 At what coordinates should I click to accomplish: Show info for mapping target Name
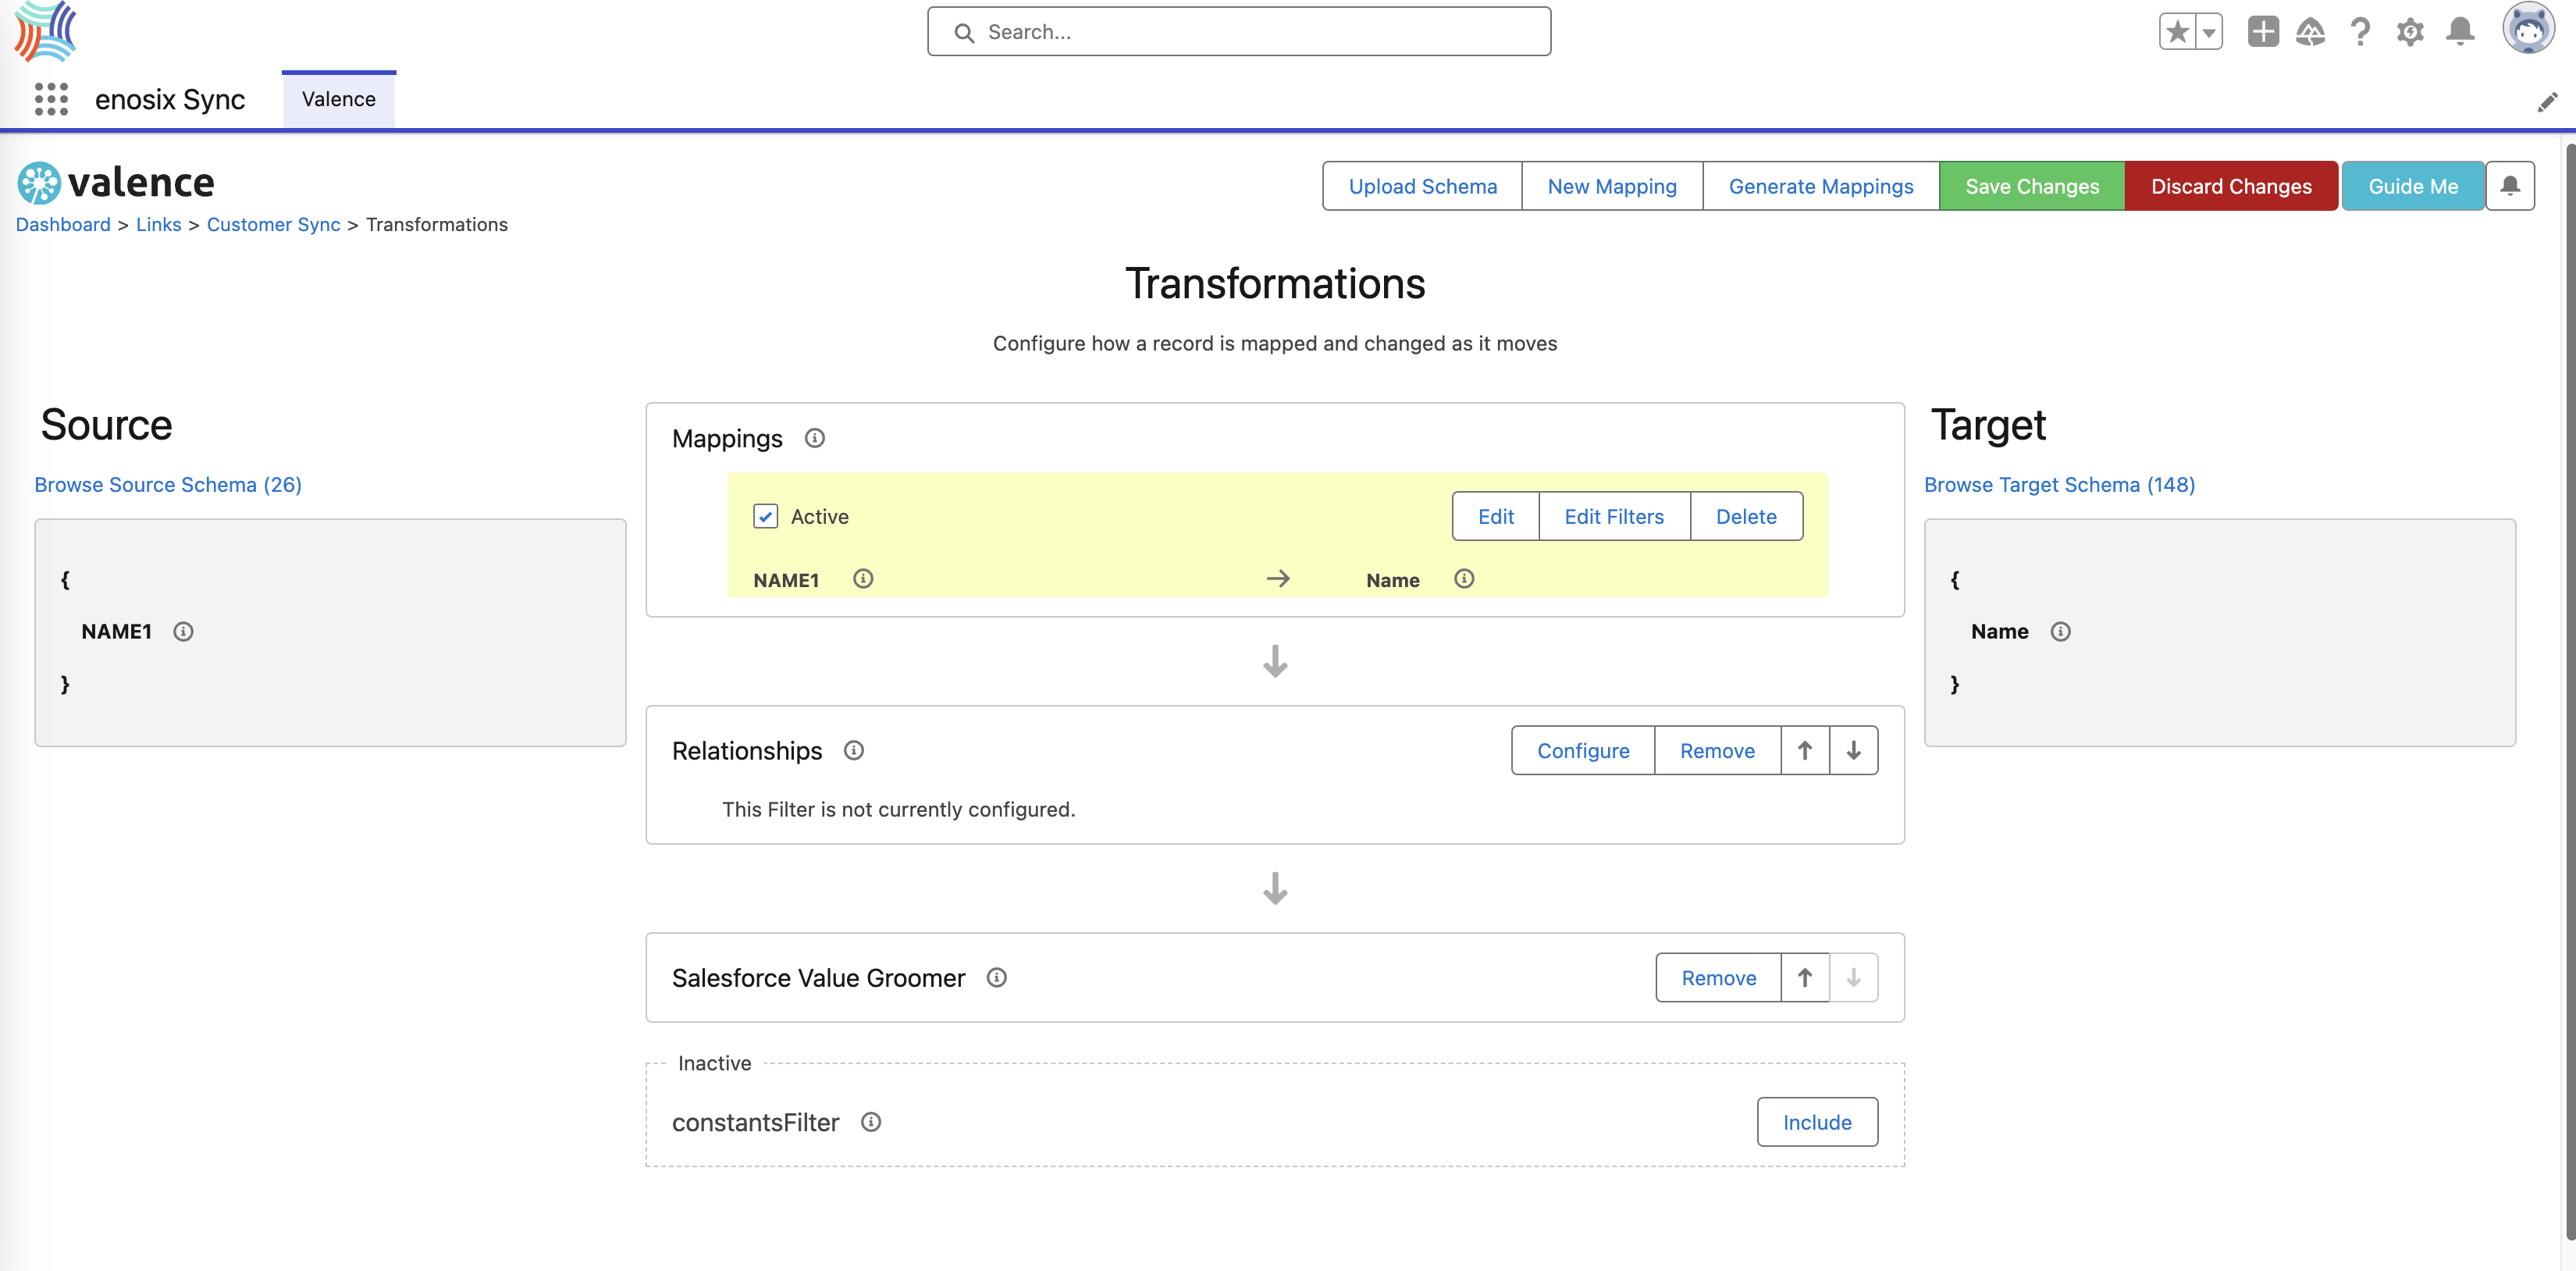pyautogui.click(x=1464, y=579)
